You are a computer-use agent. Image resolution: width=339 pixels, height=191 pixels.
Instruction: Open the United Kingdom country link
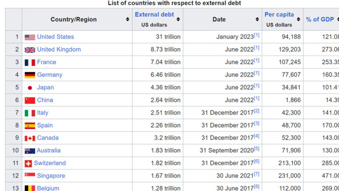pyautogui.click(x=59, y=50)
